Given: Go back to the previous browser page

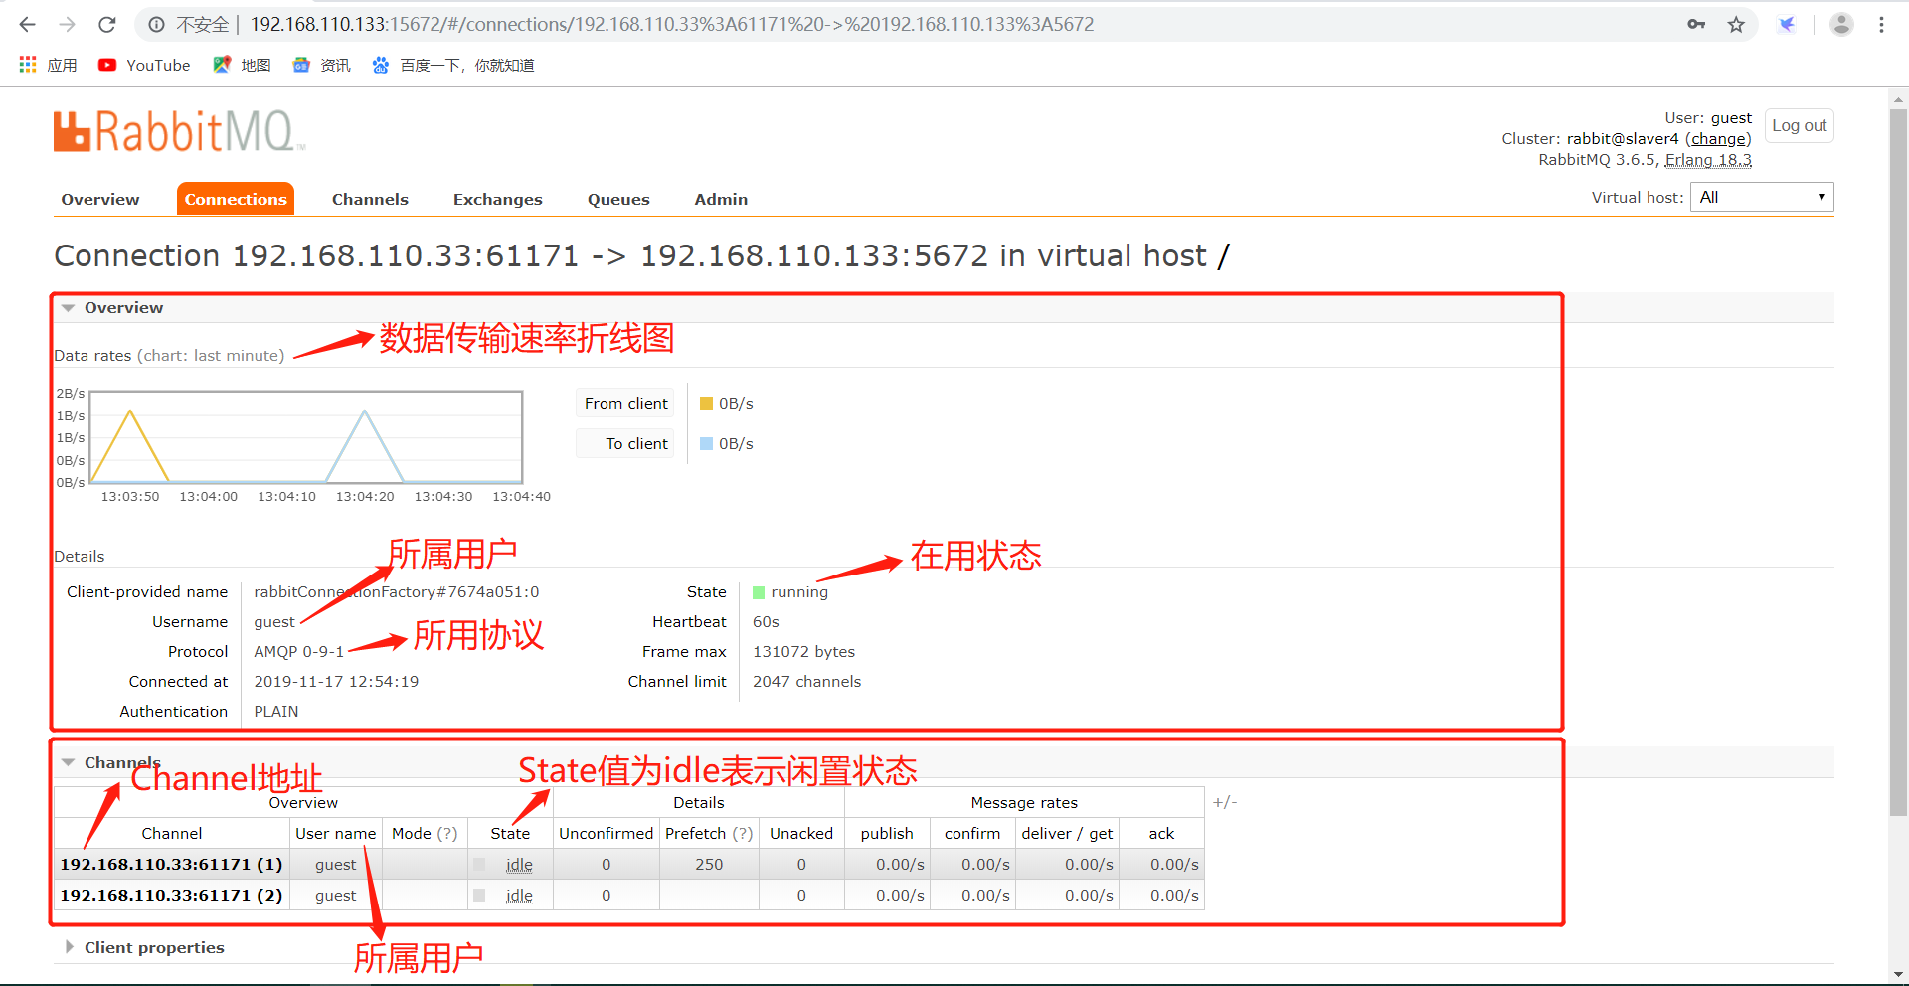Looking at the screenshot, I should (28, 24).
